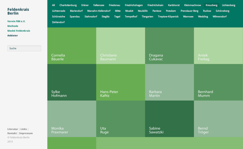Open Cornelia Bäuerle's provider tile
Screen dimensions: 243x149
pyautogui.click(x=72, y=46)
